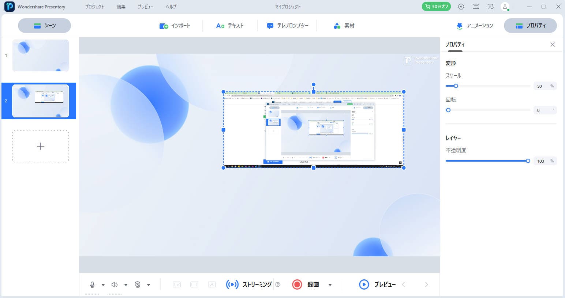The image size is (565, 298).
Task: Adjust the 不透明度 slider handle
Action: pos(528,161)
